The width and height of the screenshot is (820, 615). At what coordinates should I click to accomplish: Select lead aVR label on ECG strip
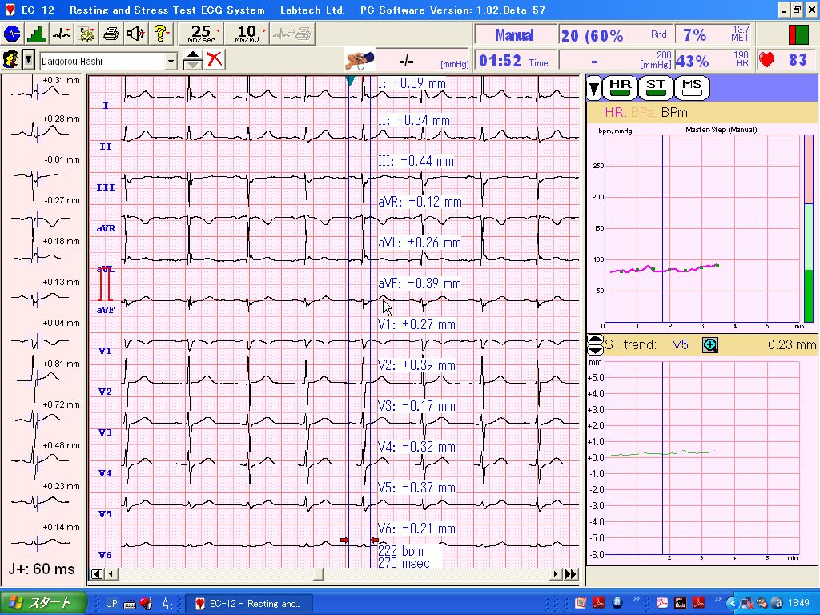pos(106,228)
